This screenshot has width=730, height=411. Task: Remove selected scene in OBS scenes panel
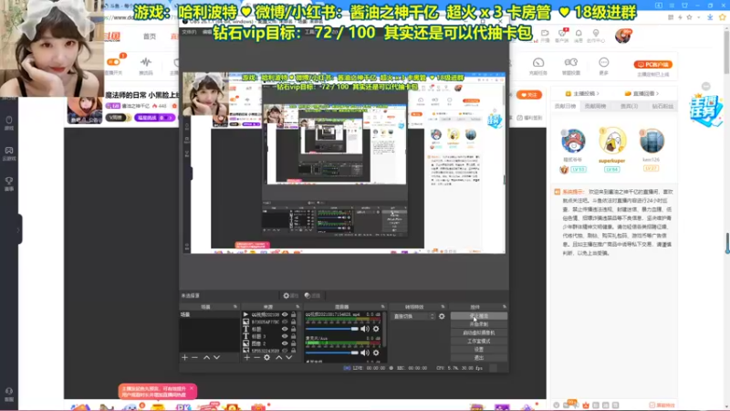click(x=194, y=357)
